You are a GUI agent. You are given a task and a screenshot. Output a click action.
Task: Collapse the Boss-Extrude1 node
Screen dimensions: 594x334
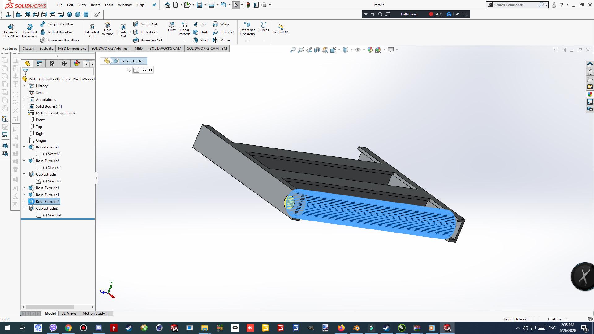point(24,147)
